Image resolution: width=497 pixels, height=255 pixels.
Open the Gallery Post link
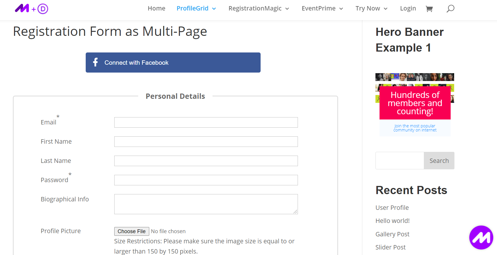pyautogui.click(x=392, y=234)
